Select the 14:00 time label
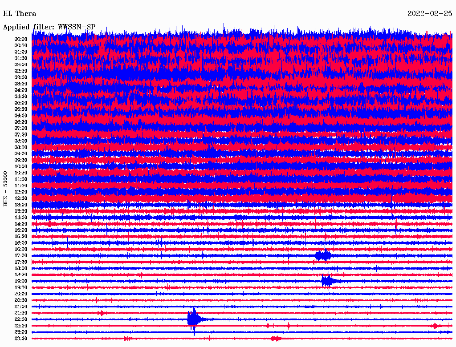 [x=21, y=218]
